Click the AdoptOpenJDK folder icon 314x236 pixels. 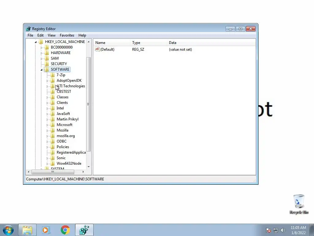click(x=52, y=81)
